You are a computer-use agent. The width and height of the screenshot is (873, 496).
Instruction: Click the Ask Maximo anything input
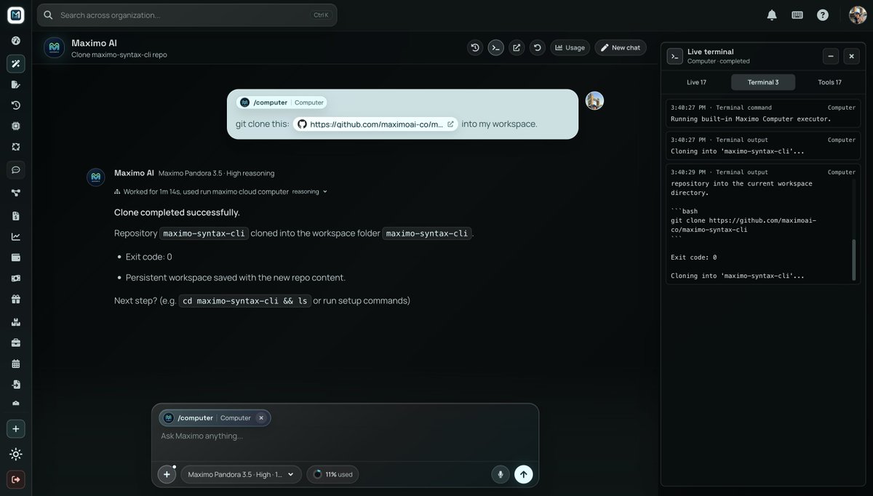click(x=345, y=436)
